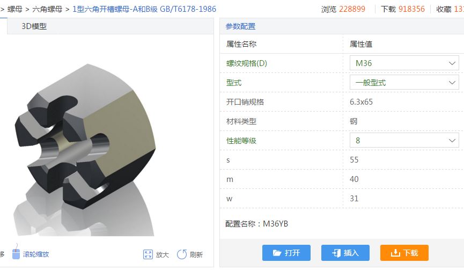The image size is (464, 270).
Task: Click the 刷新 refresh icon
Action: click(182, 254)
